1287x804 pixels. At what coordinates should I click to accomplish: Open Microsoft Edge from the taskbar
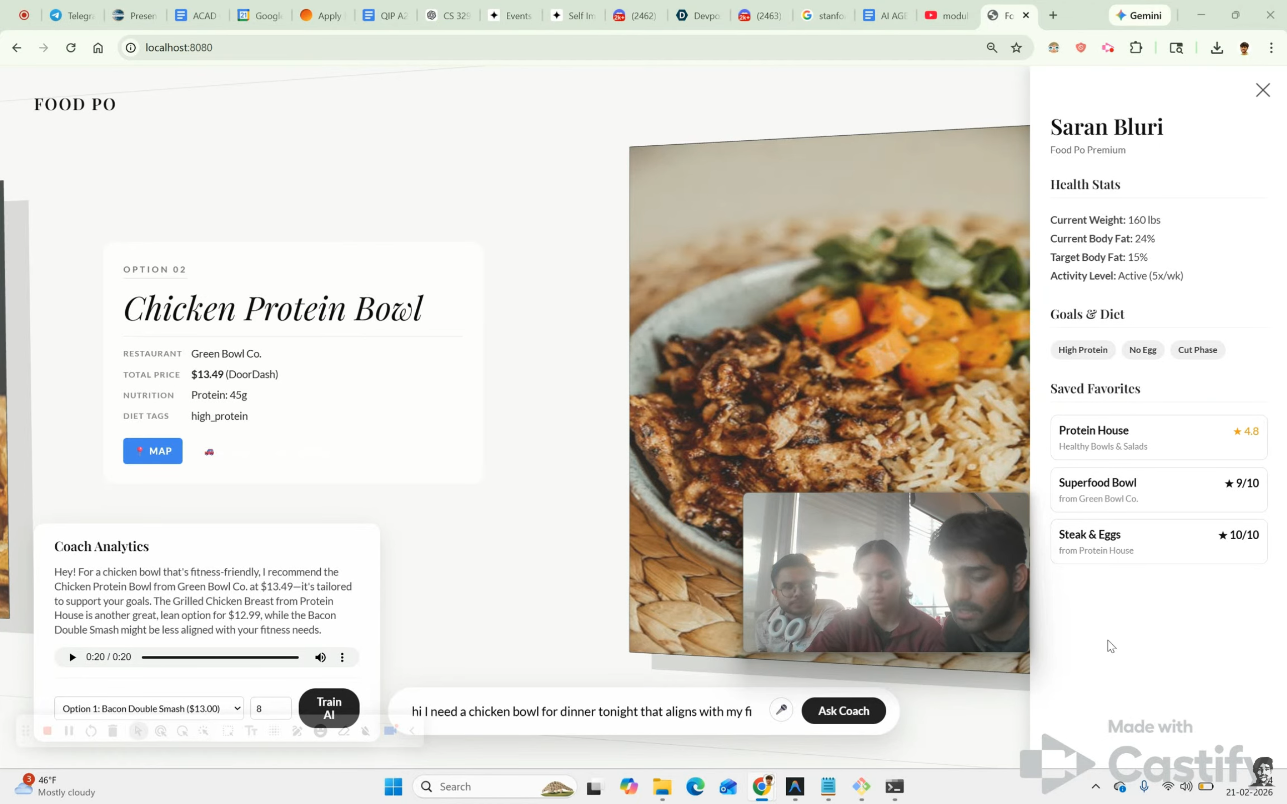tap(695, 786)
